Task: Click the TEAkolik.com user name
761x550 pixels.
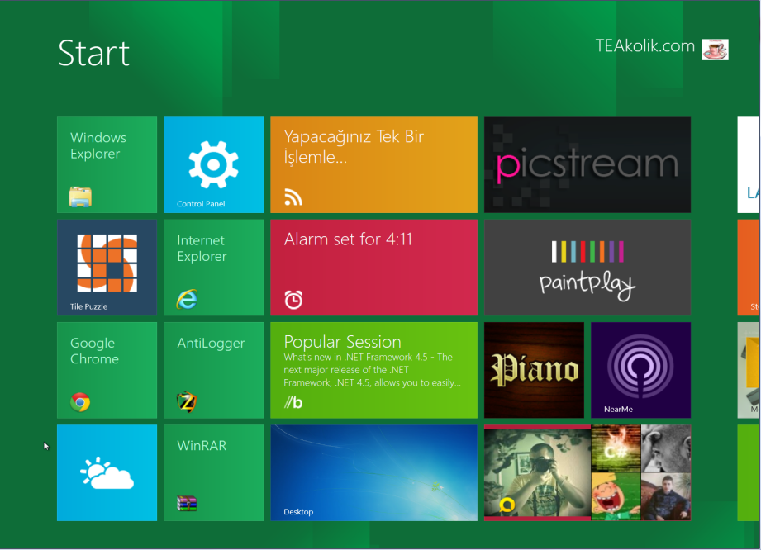Action: 645,46
